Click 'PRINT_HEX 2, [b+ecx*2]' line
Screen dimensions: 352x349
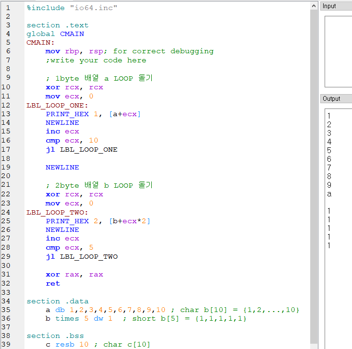(x=98, y=221)
